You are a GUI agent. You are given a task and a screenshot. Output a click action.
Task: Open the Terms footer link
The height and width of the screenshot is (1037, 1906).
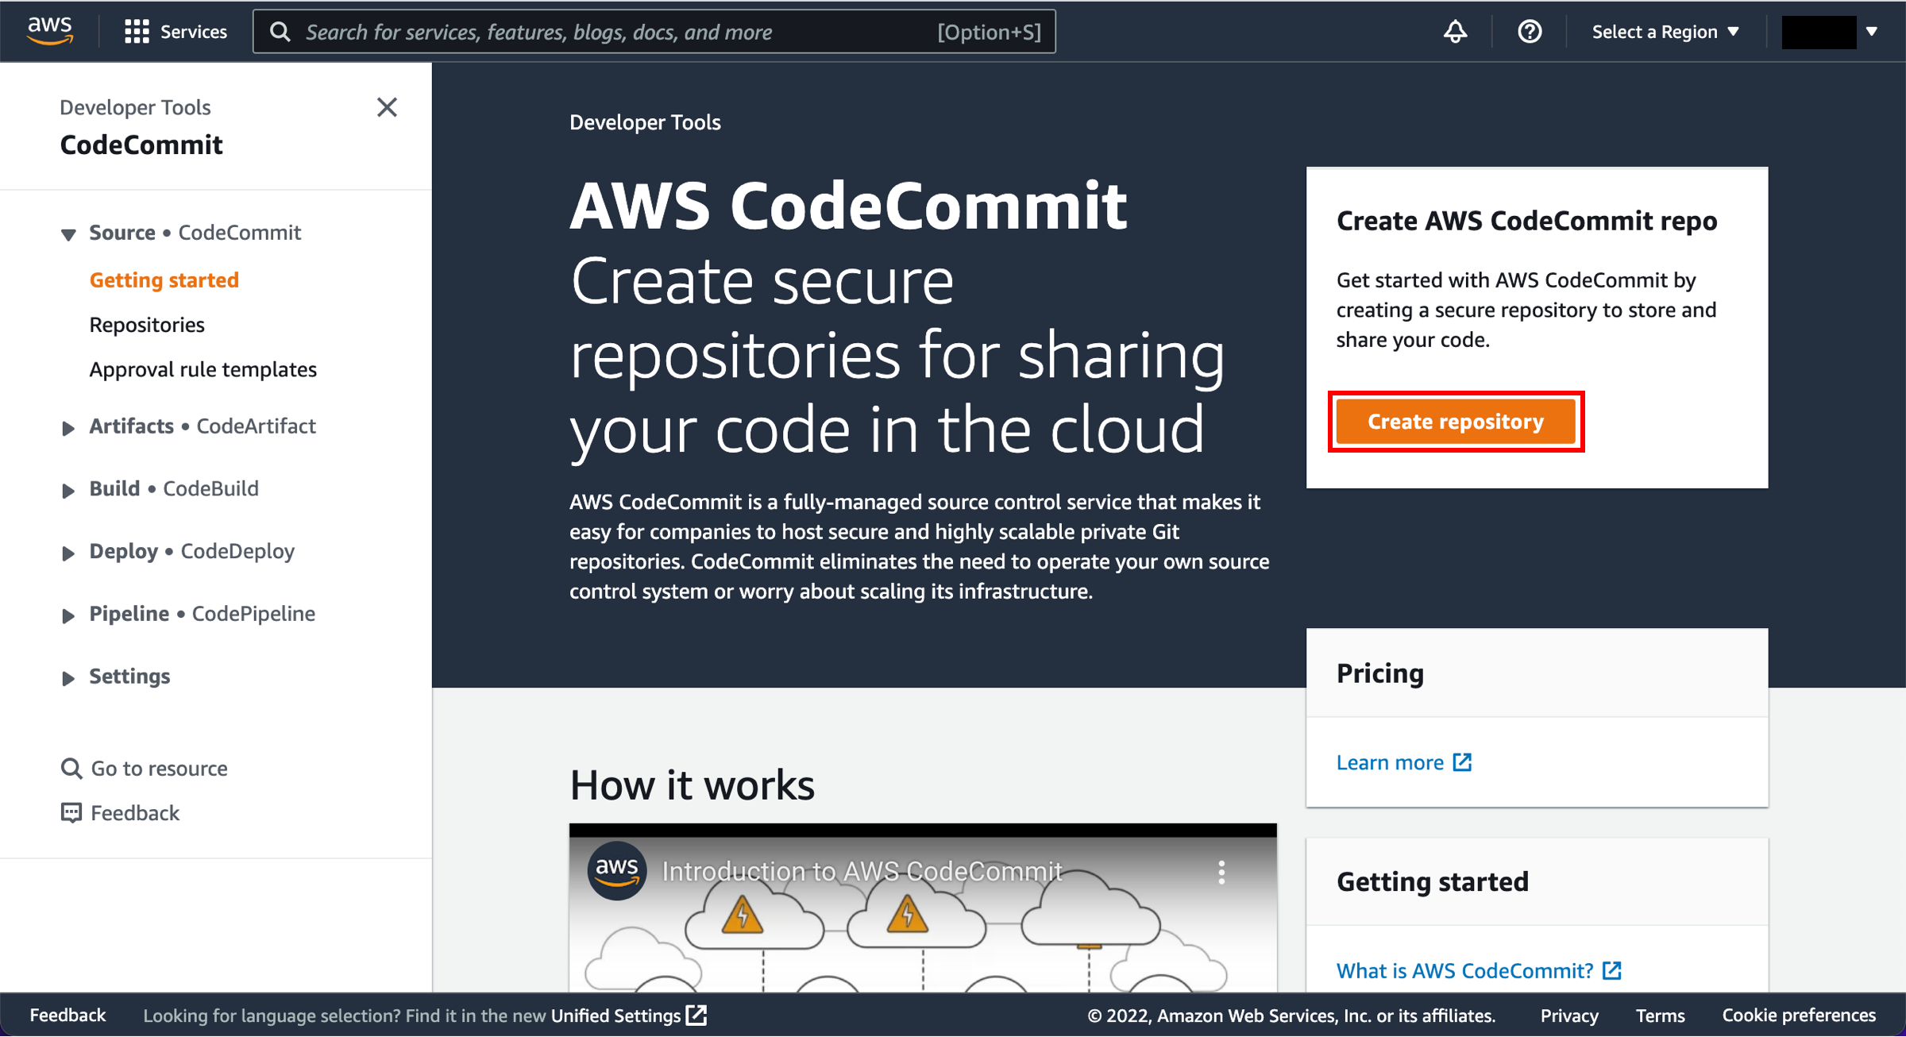pos(1660,1016)
